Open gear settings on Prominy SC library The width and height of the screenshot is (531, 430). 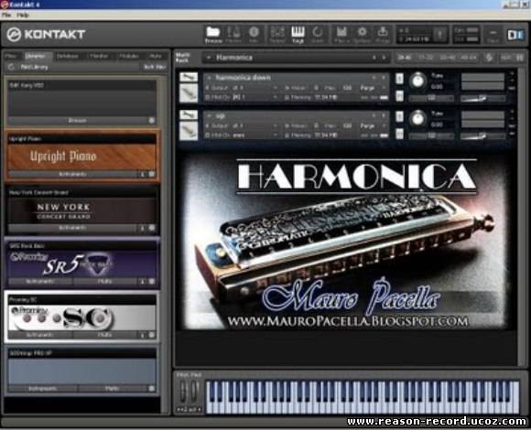[152, 335]
